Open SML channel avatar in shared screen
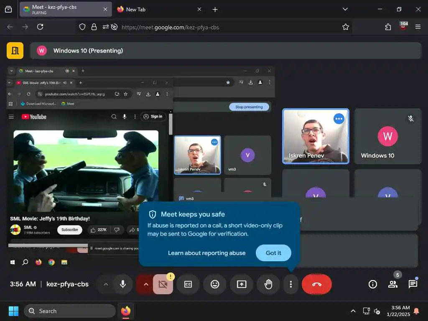428x321 pixels. [x=15, y=230]
